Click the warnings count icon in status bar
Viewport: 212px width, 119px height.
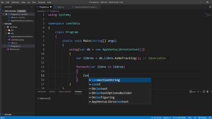point(2,118)
